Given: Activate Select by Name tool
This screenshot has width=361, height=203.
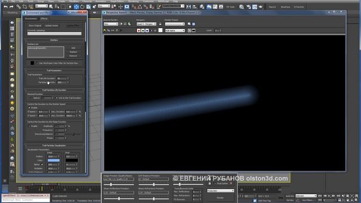Looking at the screenshot, I should click(x=57, y=7).
